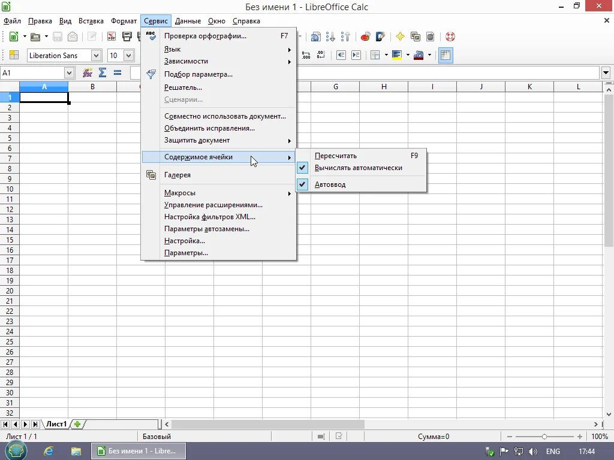The width and height of the screenshot is (614, 460).
Task: Open the file folder toolbar icon
Action: [x=35, y=37]
